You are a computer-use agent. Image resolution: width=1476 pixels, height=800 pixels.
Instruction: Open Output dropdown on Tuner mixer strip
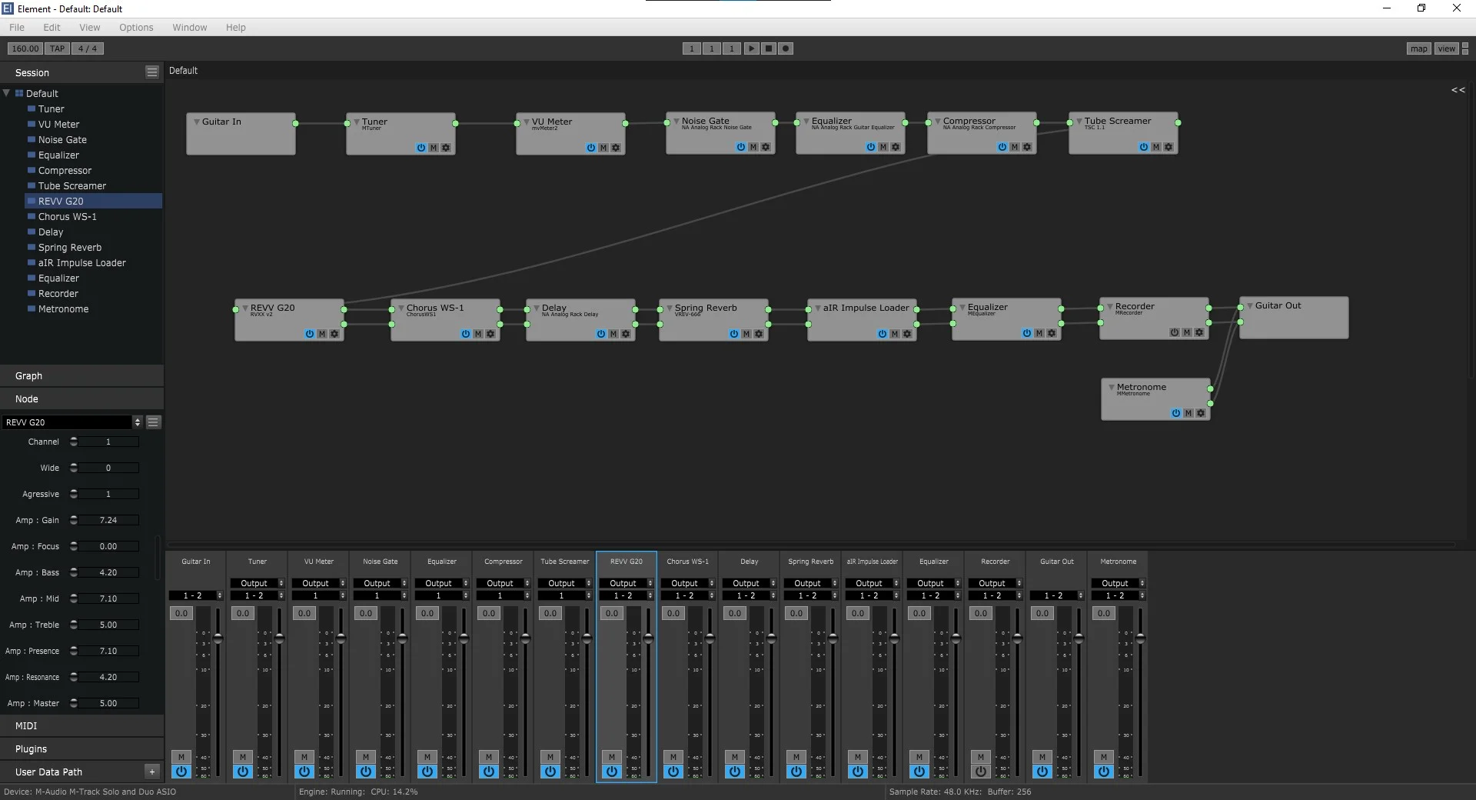click(x=257, y=583)
